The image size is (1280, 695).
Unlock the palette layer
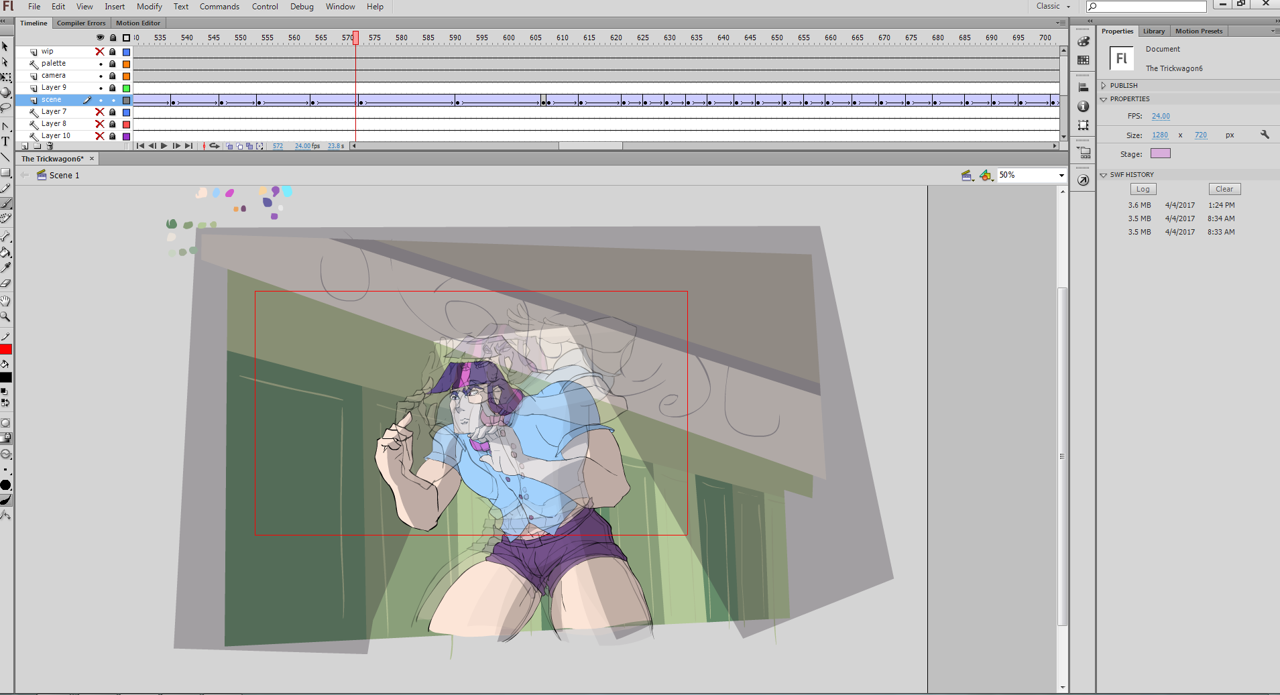(113, 64)
